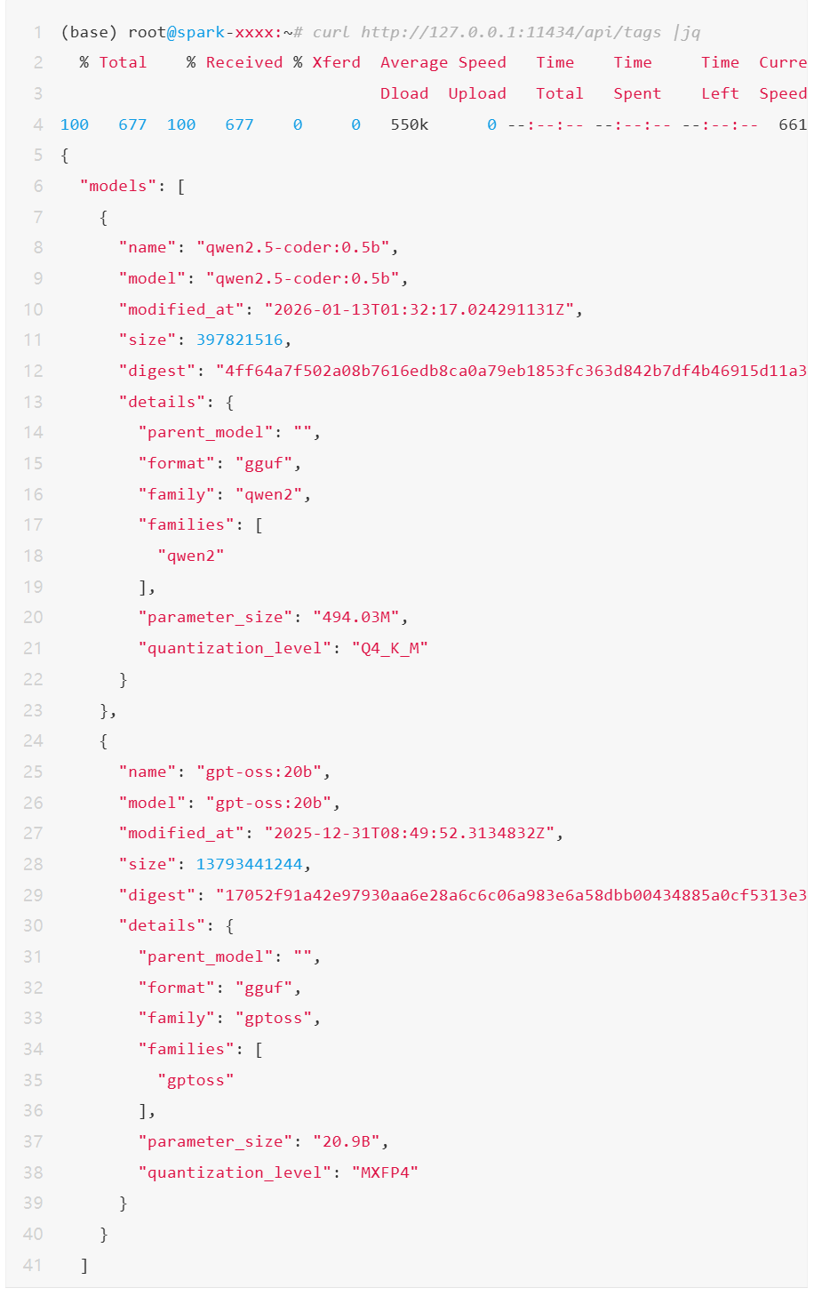The image size is (814, 1296).
Task: Click "qwen2" entry inside the families array
Action: 191,556
